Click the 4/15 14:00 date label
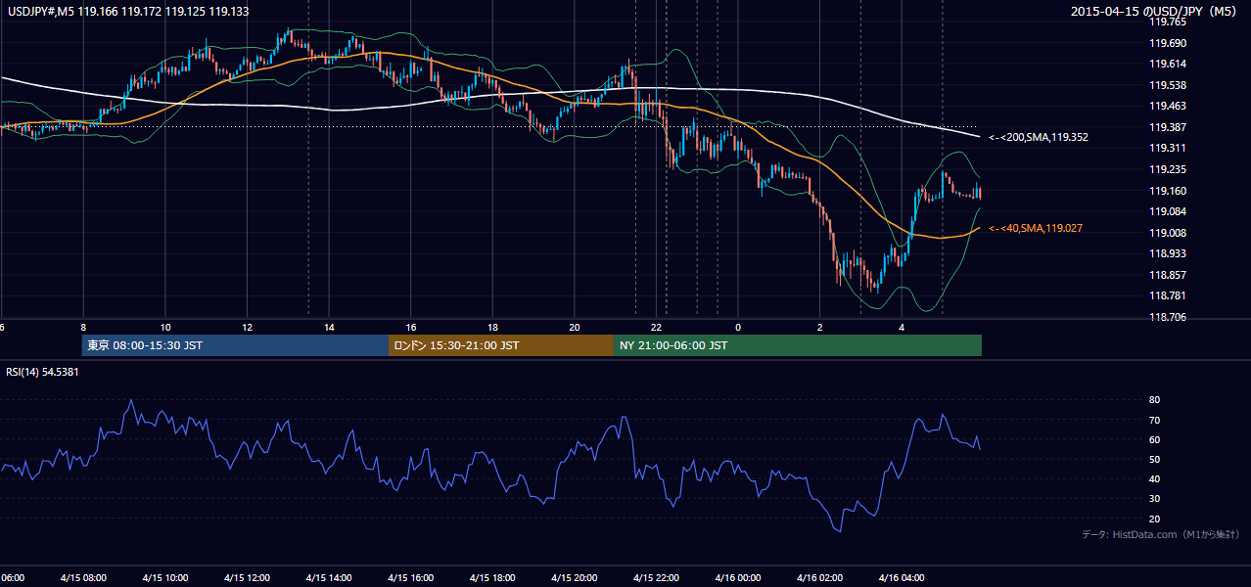 pos(328,578)
